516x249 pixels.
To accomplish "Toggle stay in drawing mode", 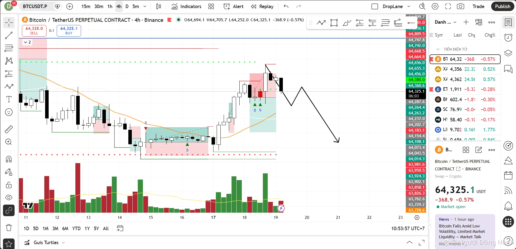I will coord(9,172).
